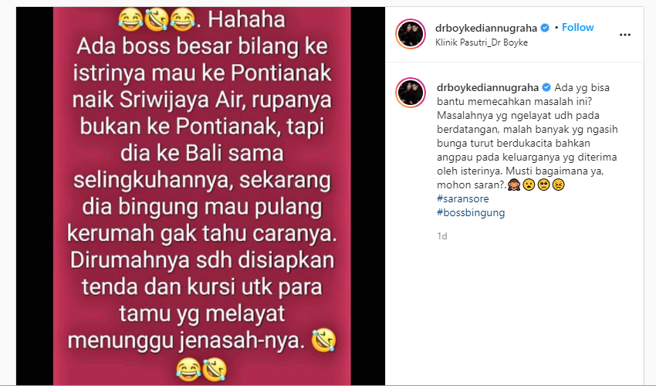Click the see-no-evil monkey emoji in the caption
This screenshot has height=386, width=656.
click(x=514, y=185)
